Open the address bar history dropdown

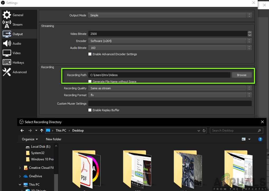pos(199,131)
